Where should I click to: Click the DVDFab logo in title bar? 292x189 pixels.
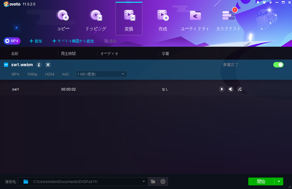12,4
